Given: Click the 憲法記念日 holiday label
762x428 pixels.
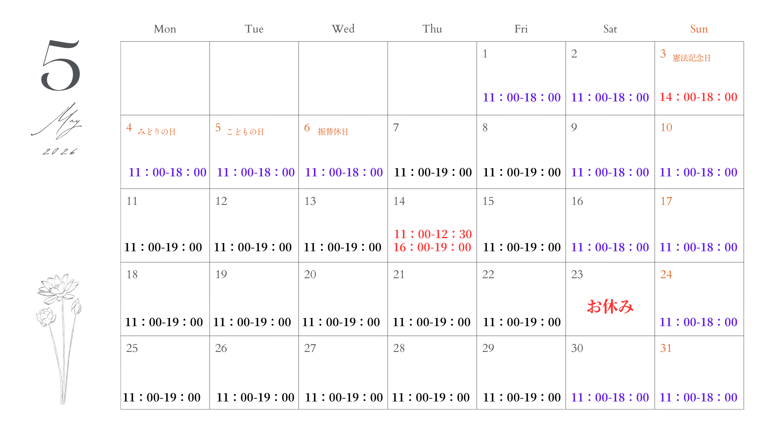Looking at the screenshot, I should pyautogui.click(x=691, y=58).
